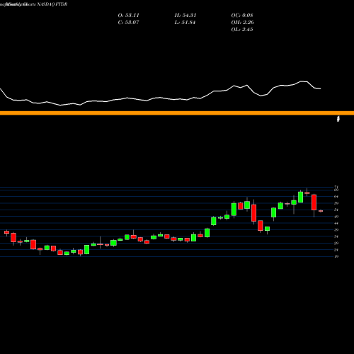Click the 44 price axis label
Screen dimensions: 354x354
[336, 223]
